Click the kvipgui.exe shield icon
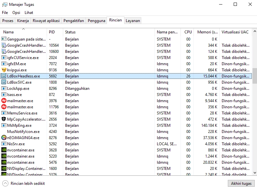 point(4,70)
